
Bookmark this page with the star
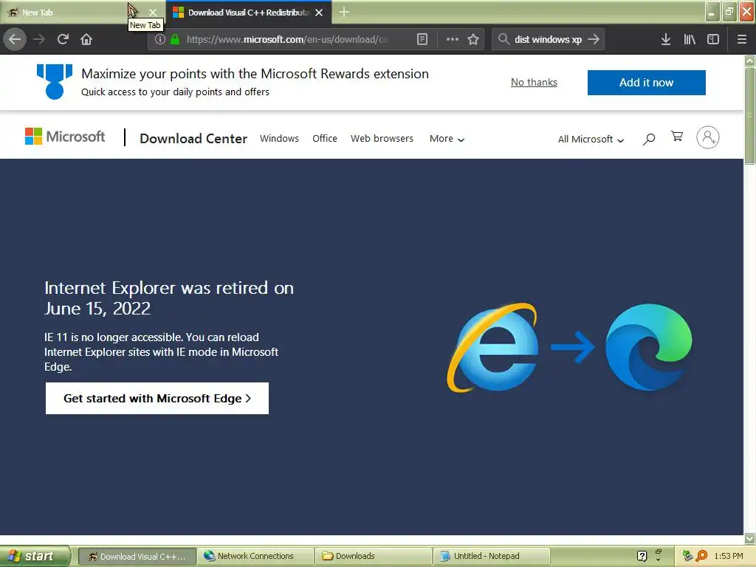tap(473, 39)
